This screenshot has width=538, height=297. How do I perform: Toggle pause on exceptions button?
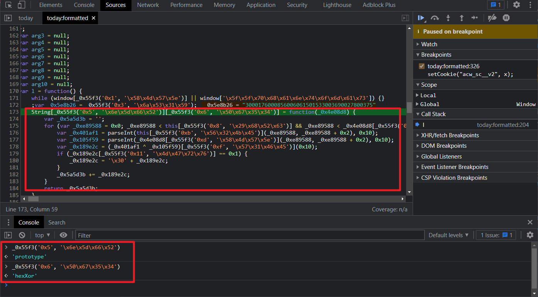pyautogui.click(x=506, y=18)
